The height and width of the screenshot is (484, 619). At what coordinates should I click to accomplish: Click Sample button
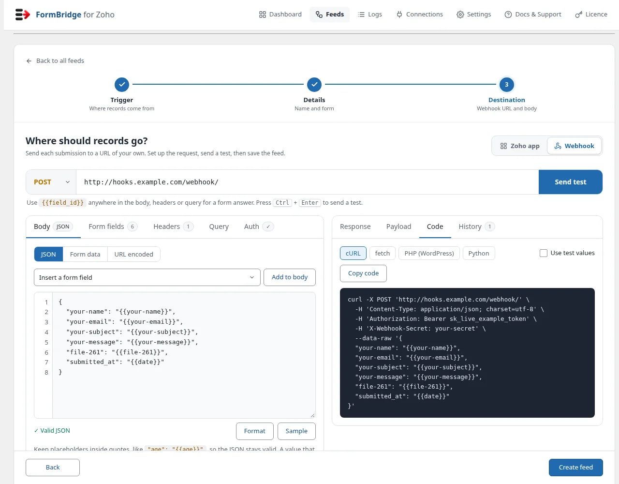click(x=296, y=431)
